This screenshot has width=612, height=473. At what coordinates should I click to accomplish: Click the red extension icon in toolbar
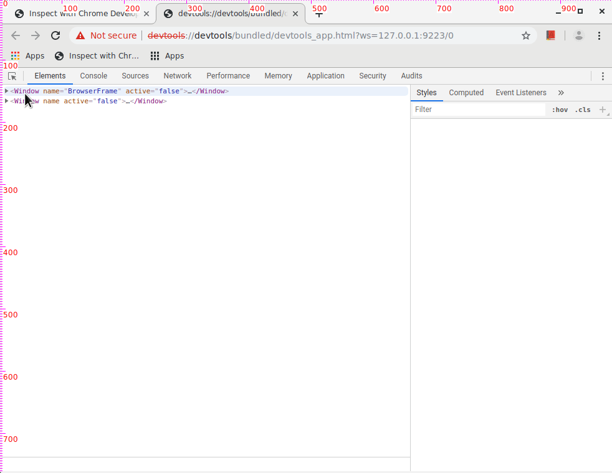550,35
